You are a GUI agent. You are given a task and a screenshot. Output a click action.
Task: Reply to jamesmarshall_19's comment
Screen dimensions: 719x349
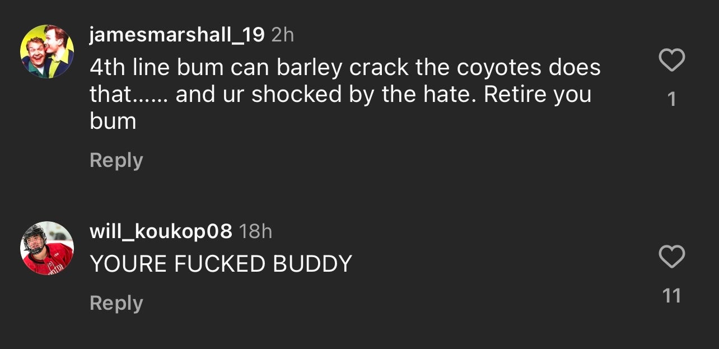[x=116, y=160]
